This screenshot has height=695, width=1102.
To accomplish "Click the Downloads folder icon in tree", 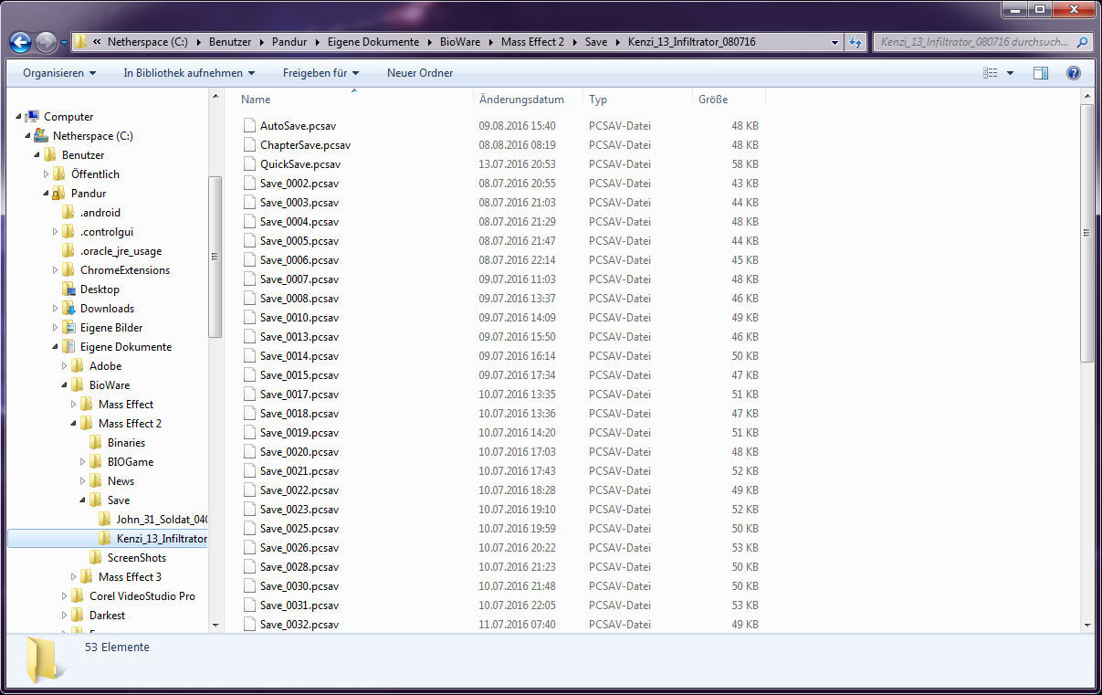I will (68, 309).
